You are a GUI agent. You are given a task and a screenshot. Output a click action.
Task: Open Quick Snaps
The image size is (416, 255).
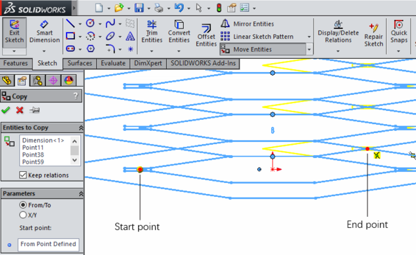click(x=399, y=31)
